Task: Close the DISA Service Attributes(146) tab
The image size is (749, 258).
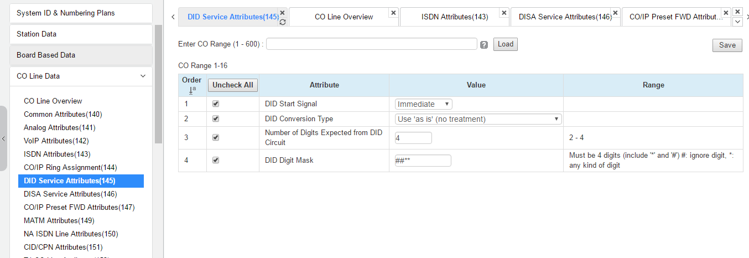Action: (x=615, y=13)
